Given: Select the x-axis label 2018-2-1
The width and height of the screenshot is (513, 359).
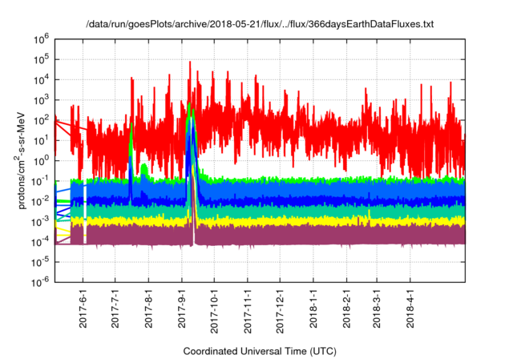Looking at the screenshot, I should pos(347,309).
